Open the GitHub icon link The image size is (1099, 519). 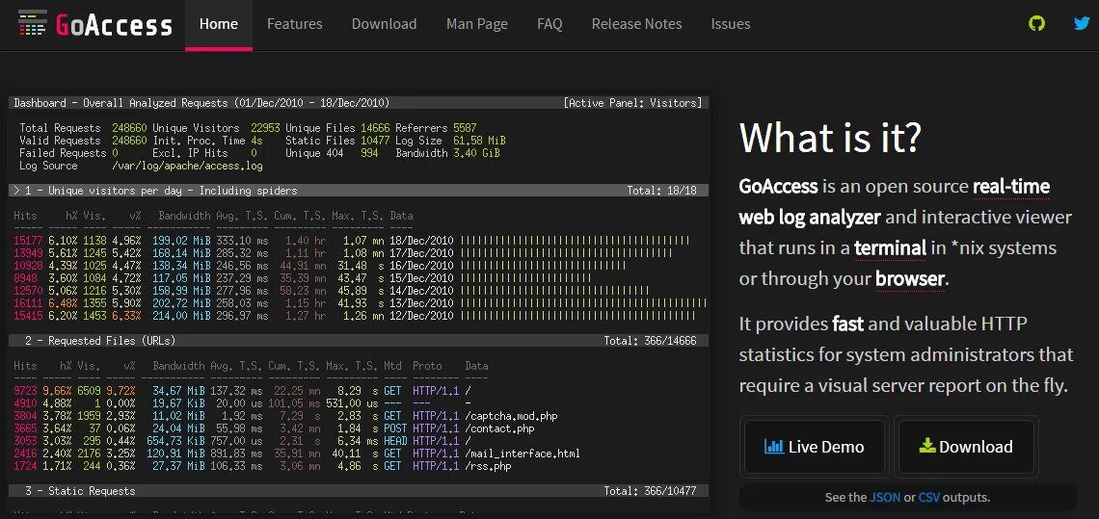[1036, 23]
